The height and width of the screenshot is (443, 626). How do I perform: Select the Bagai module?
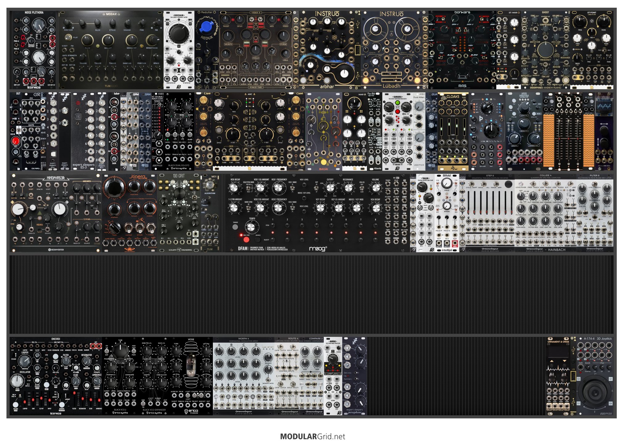[323, 131]
